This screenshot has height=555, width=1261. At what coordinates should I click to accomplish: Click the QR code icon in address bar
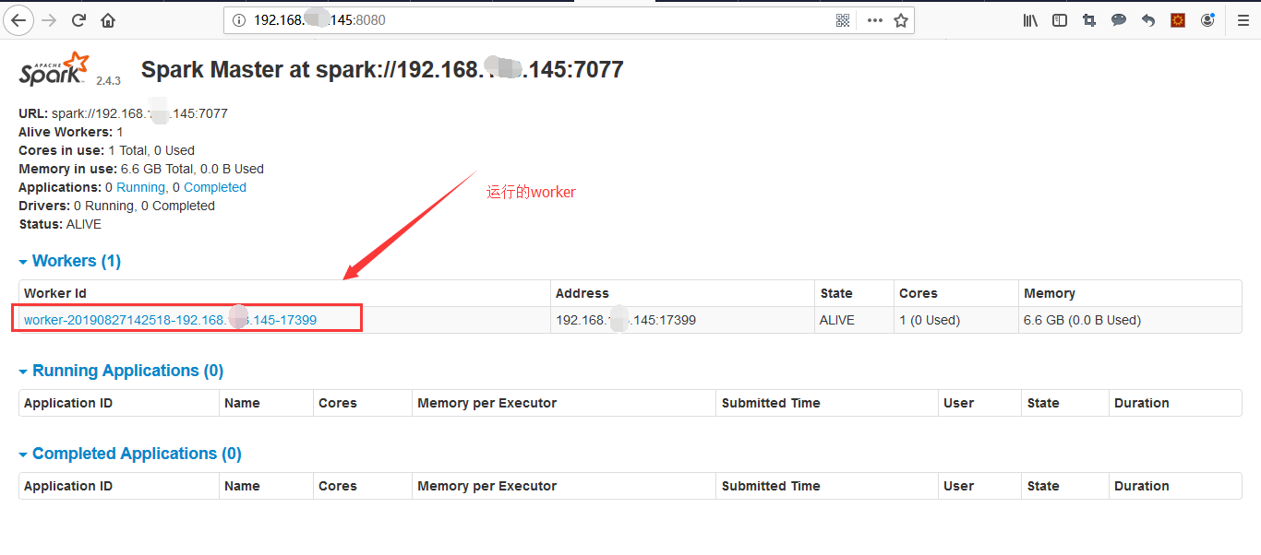pos(843,20)
